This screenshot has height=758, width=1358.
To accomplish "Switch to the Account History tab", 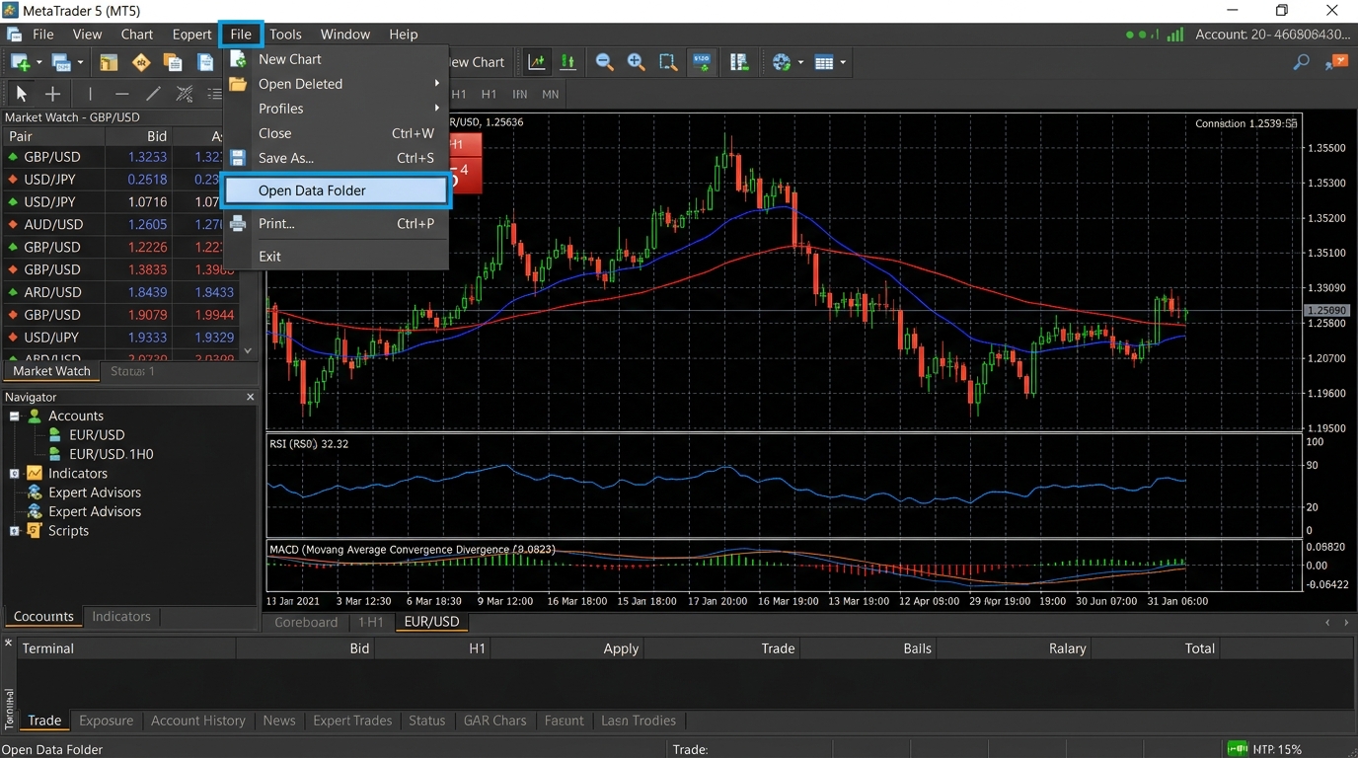I will click(x=198, y=720).
